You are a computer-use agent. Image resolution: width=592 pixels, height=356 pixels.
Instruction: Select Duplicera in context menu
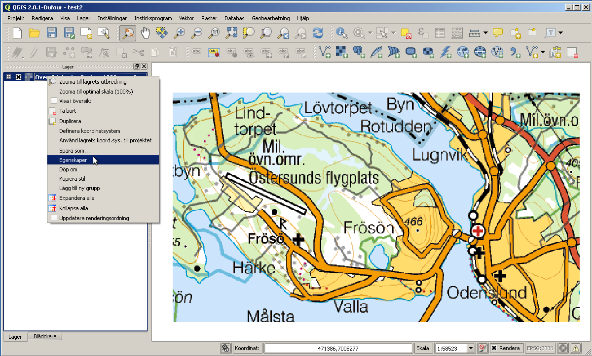point(103,121)
